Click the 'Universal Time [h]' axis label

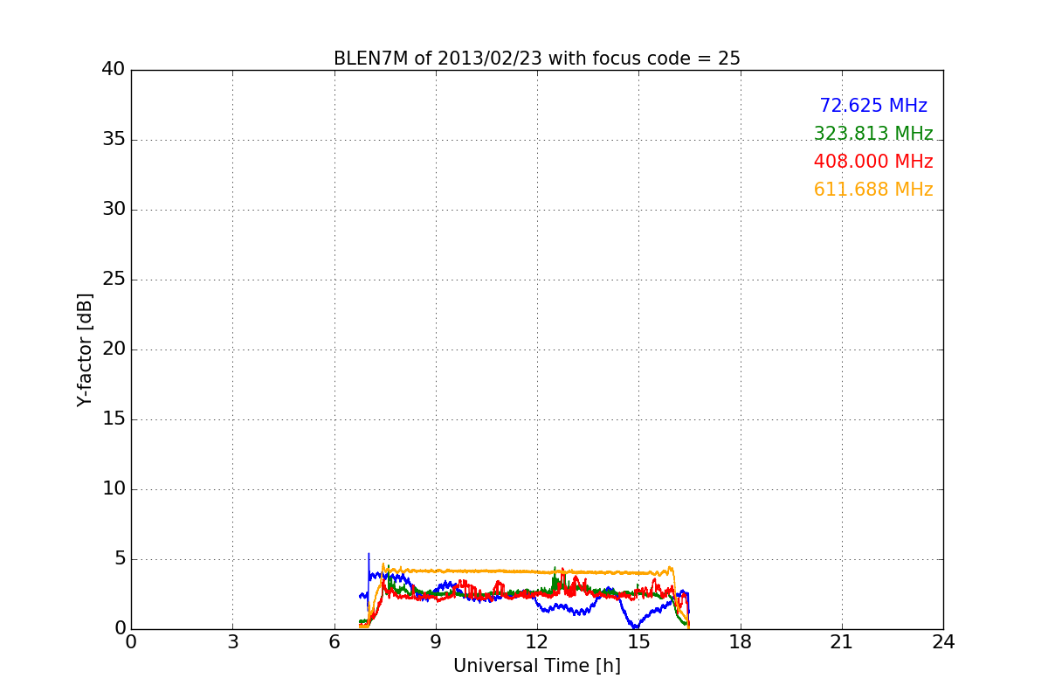(537, 666)
